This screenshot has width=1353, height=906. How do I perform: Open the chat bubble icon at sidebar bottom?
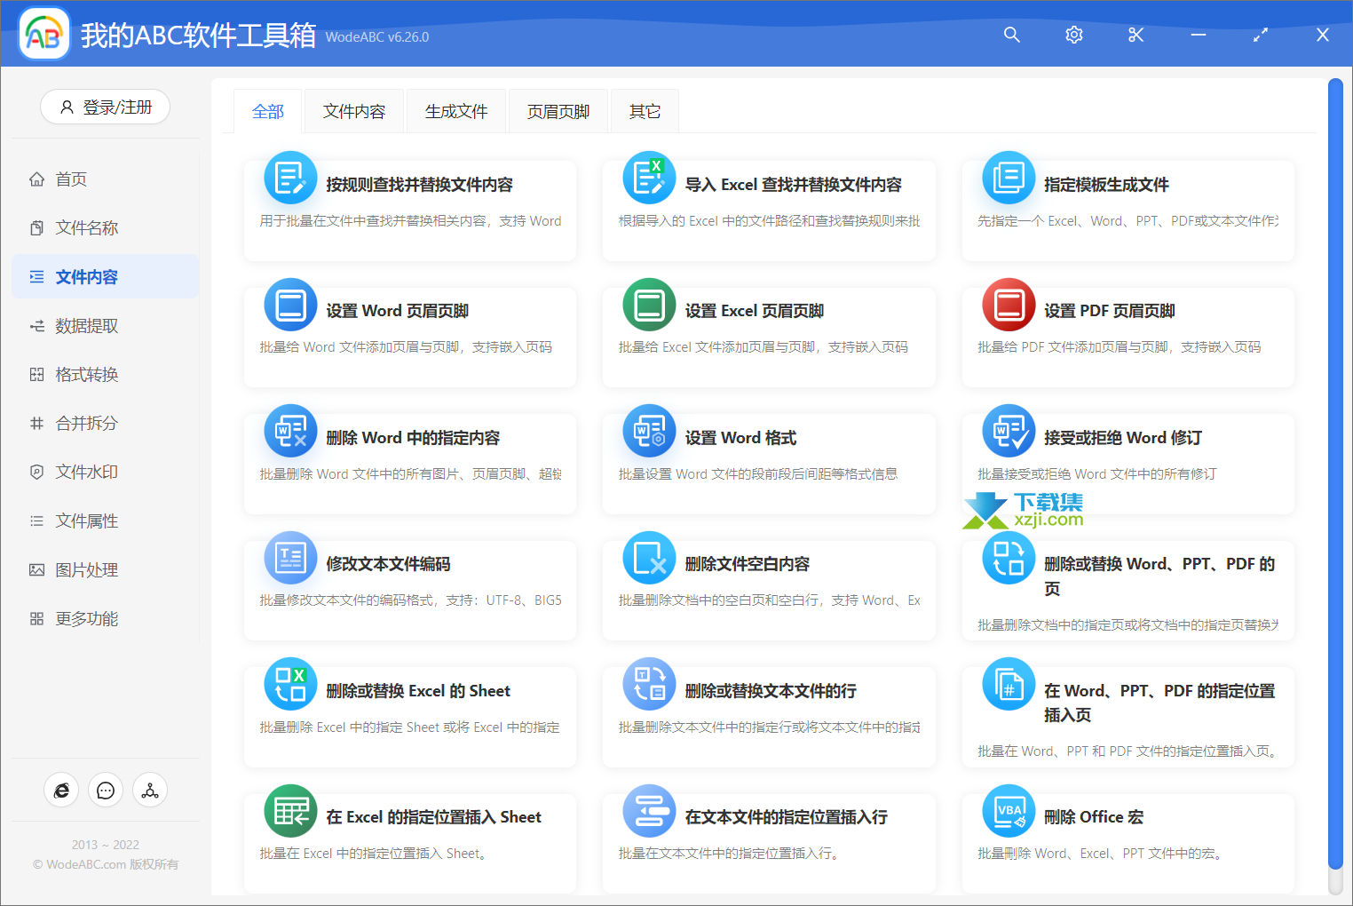click(106, 790)
